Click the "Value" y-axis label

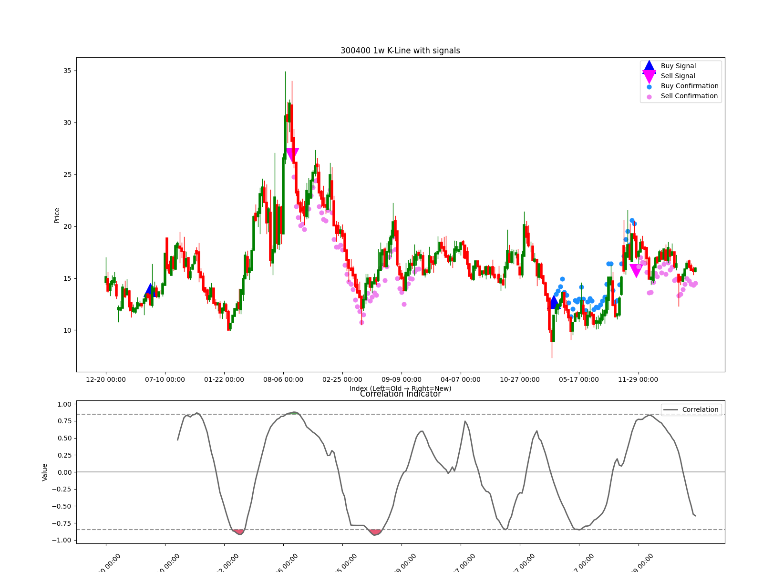pyautogui.click(x=45, y=472)
